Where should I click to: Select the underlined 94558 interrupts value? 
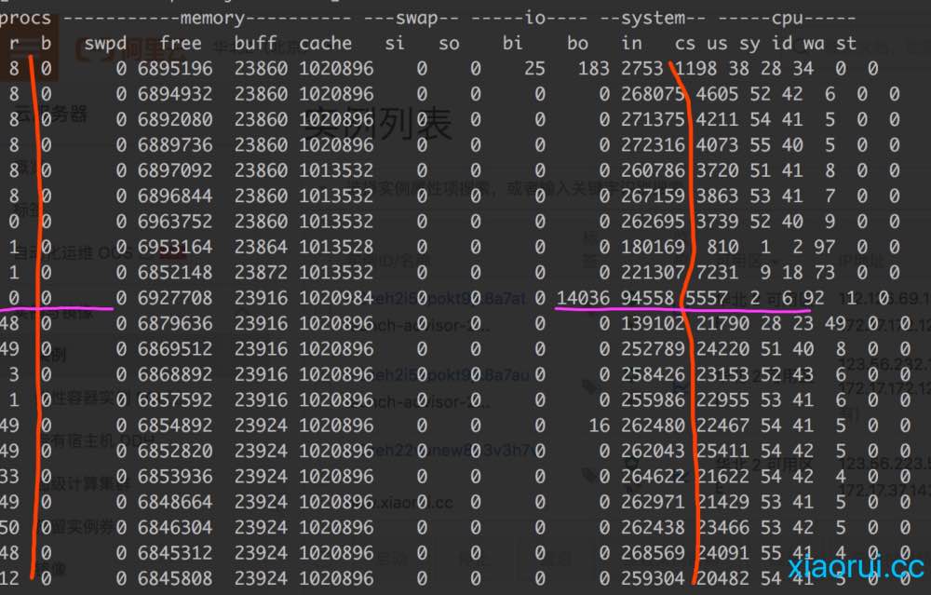pyautogui.click(x=647, y=298)
